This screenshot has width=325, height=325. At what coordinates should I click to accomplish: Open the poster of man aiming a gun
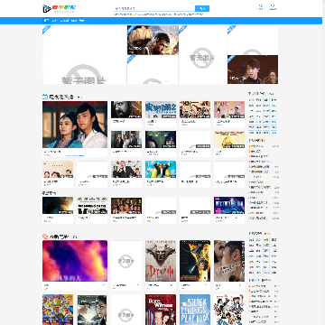click(x=92, y=310)
